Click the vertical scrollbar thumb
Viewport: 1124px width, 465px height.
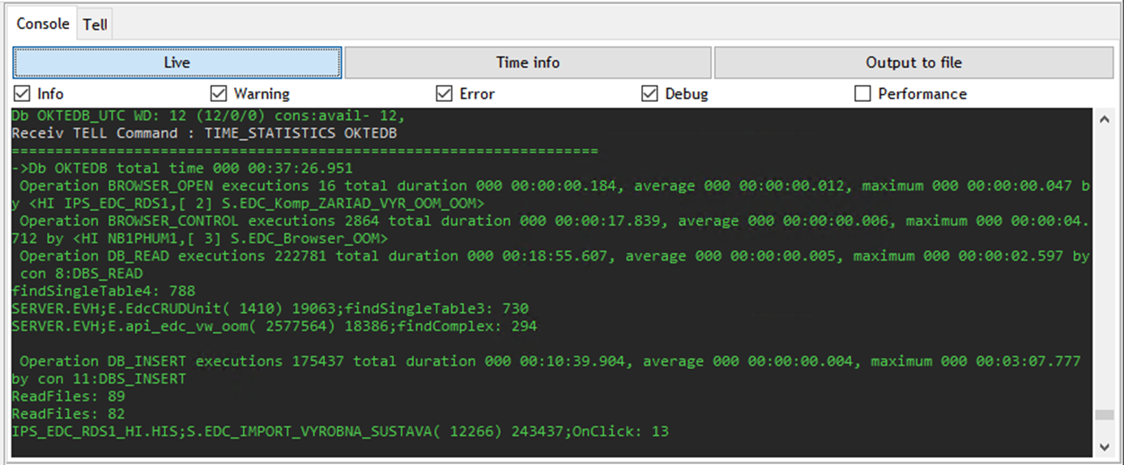point(1103,415)
